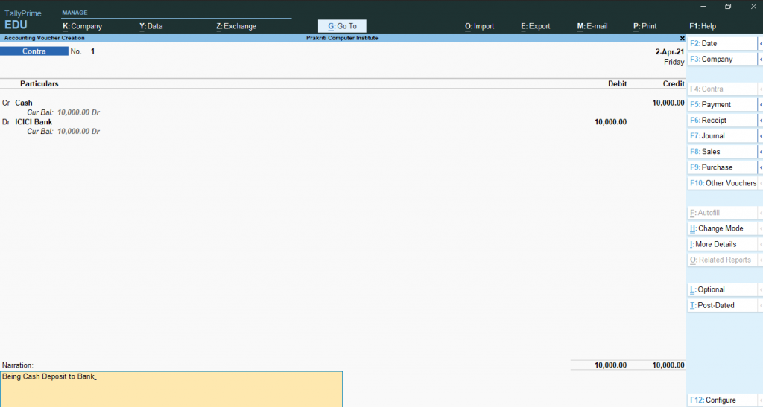Open the E: Export menu

(535, 26)
